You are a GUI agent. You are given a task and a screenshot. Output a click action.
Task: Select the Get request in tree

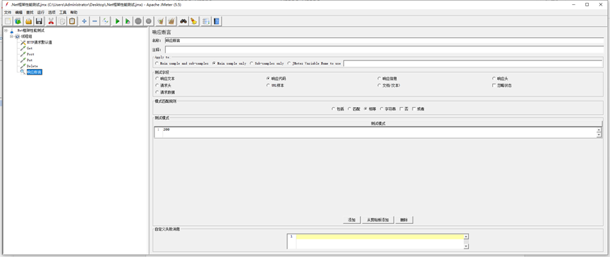click(30, 48)
